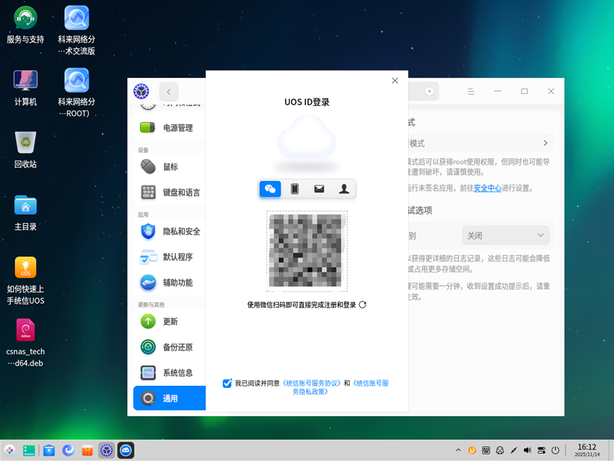
Task: Open the settings window hamburger menu
Action: [x=471, y=91]
